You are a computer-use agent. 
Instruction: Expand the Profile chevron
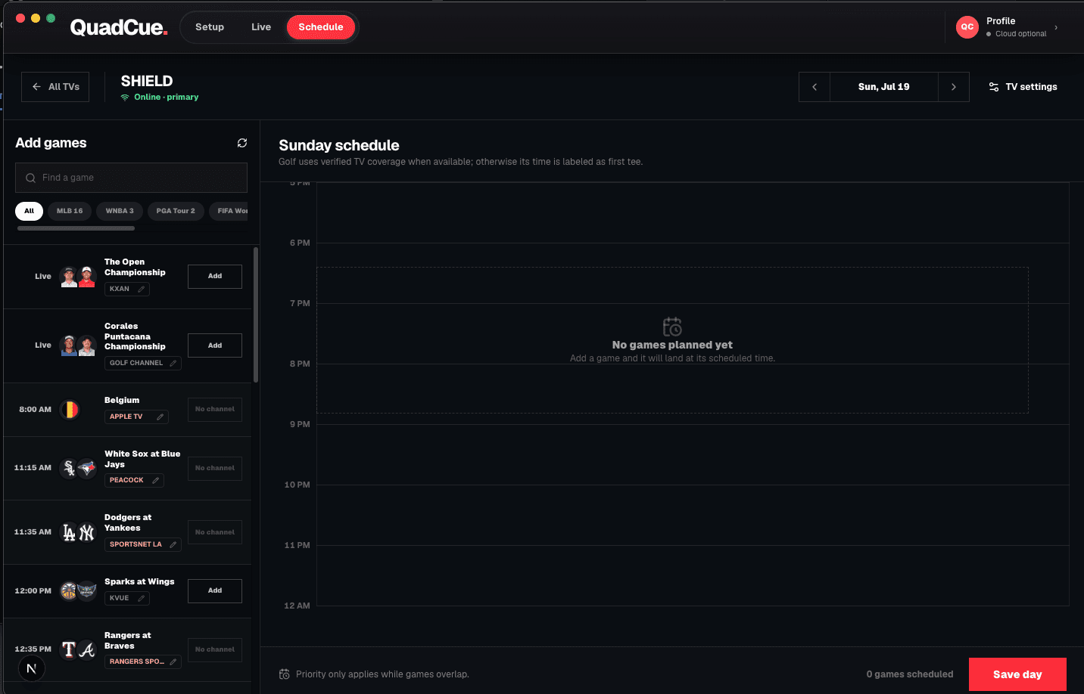coord(1056,27)
